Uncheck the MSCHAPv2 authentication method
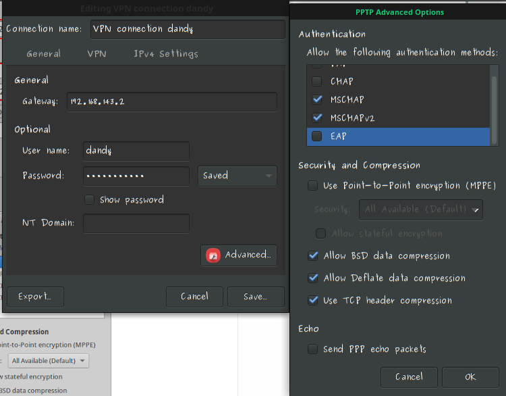The height and width of the screenshot is (396, 506). click(x=317, y=118)
